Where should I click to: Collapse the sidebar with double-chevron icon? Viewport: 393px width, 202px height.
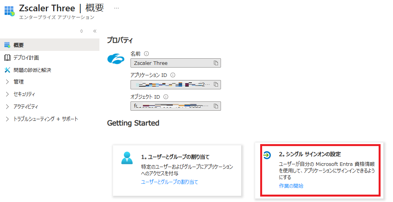(94, 31)
